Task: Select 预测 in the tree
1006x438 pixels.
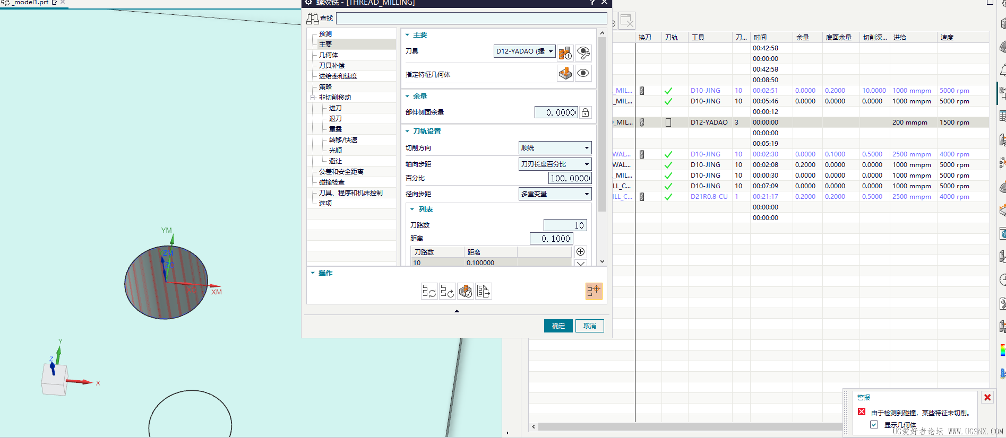Action: pyautogui.click(x=325, y=34)
